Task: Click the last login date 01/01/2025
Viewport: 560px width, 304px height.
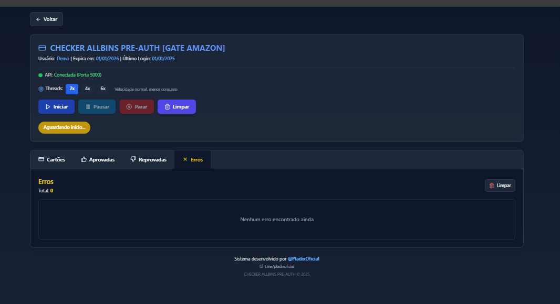Action: 163,59
